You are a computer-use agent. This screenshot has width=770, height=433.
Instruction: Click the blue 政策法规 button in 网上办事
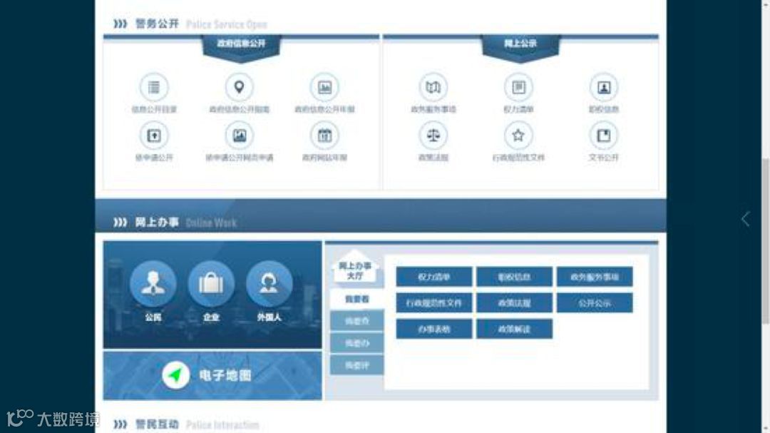(x=514, y=302)
